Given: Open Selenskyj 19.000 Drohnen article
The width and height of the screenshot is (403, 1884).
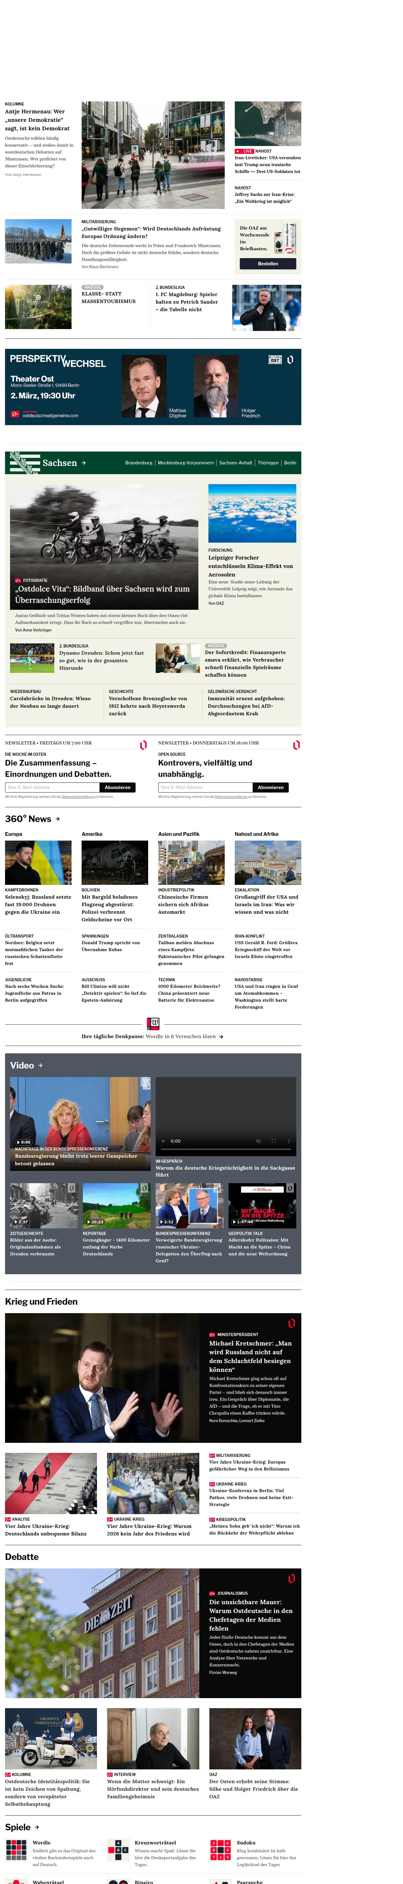Looking at the screenshot, I should coord(38,905).
